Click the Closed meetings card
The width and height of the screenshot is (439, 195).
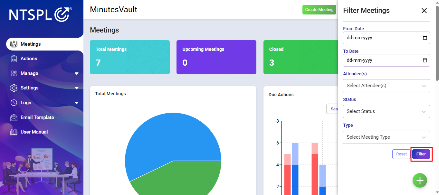[x=301, y=57]
